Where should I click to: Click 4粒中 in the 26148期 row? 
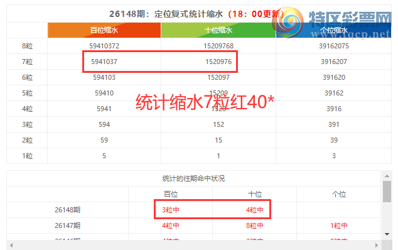[255, 210]
